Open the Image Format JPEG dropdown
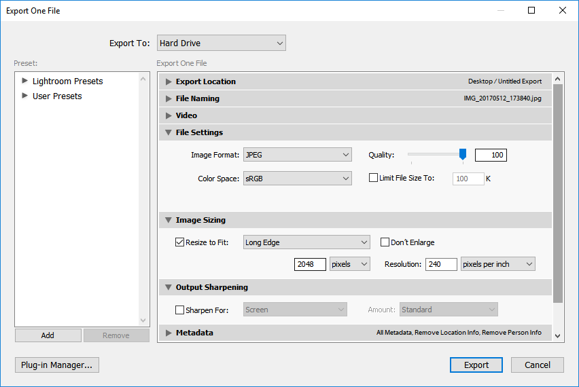This screenshot has height=387, width=579. point(297,155)
